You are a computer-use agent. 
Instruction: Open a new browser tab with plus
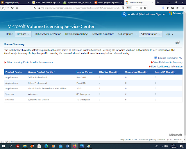click(158, 2)
